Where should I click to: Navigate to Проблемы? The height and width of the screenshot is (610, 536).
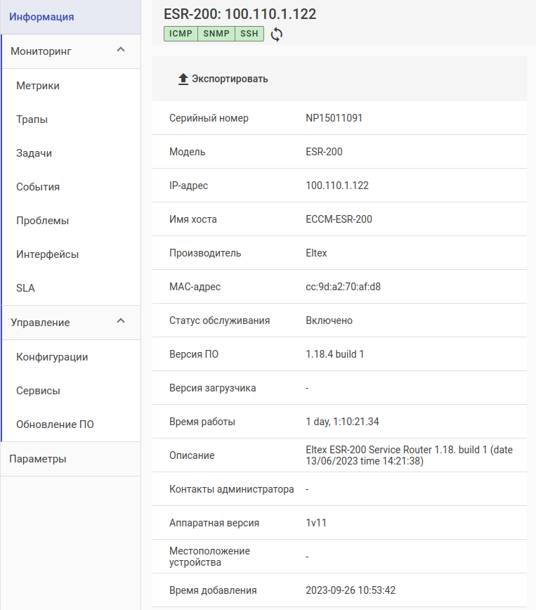[x=43, y=221]
